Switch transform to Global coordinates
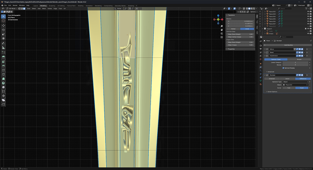The image size is (313, 170). click(x=233, y=29)
